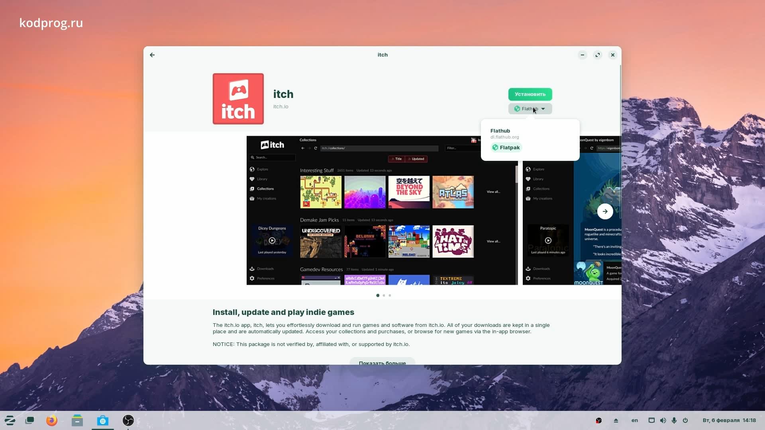Open the second partially visible screenshot
Screen dimensions: 765x430
(x=572, y=211)
